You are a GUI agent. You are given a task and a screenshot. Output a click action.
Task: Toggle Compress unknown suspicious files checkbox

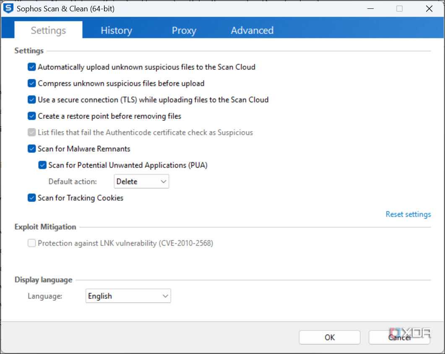pyautogui.click(x=32, y=83)
